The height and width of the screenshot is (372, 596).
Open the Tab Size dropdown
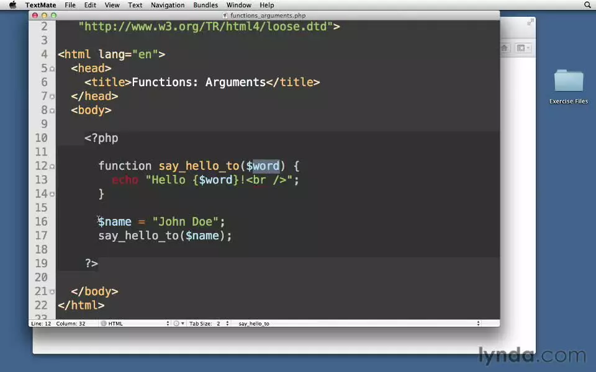coord(209,324)
